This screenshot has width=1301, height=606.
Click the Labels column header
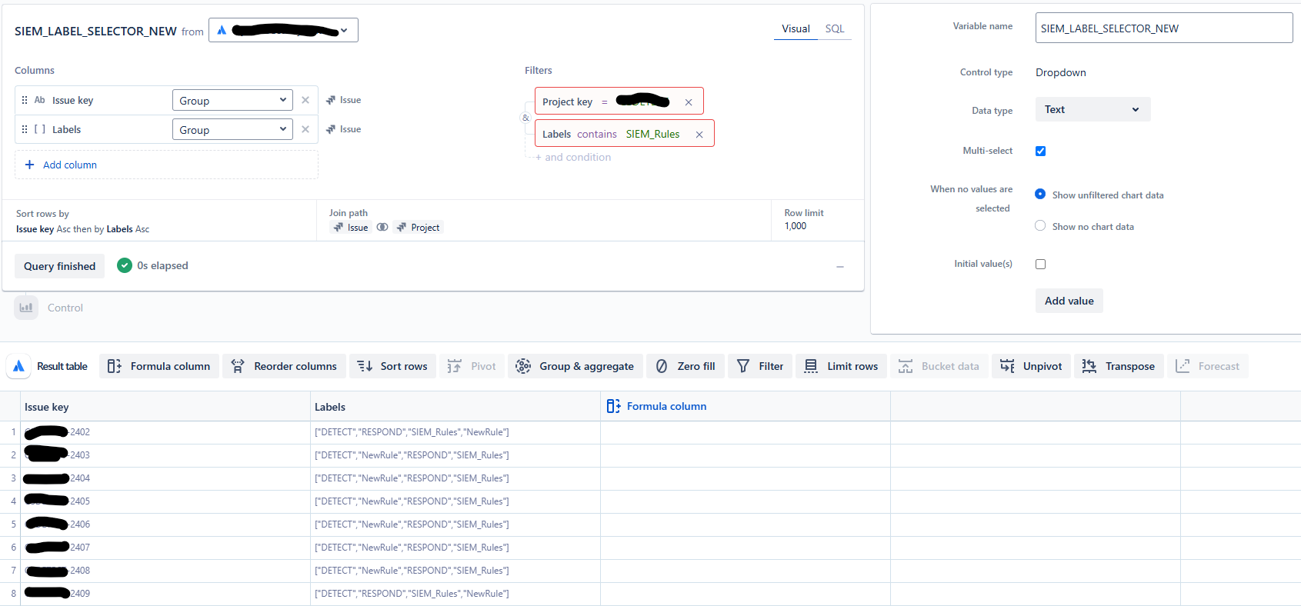click(455, 407)
